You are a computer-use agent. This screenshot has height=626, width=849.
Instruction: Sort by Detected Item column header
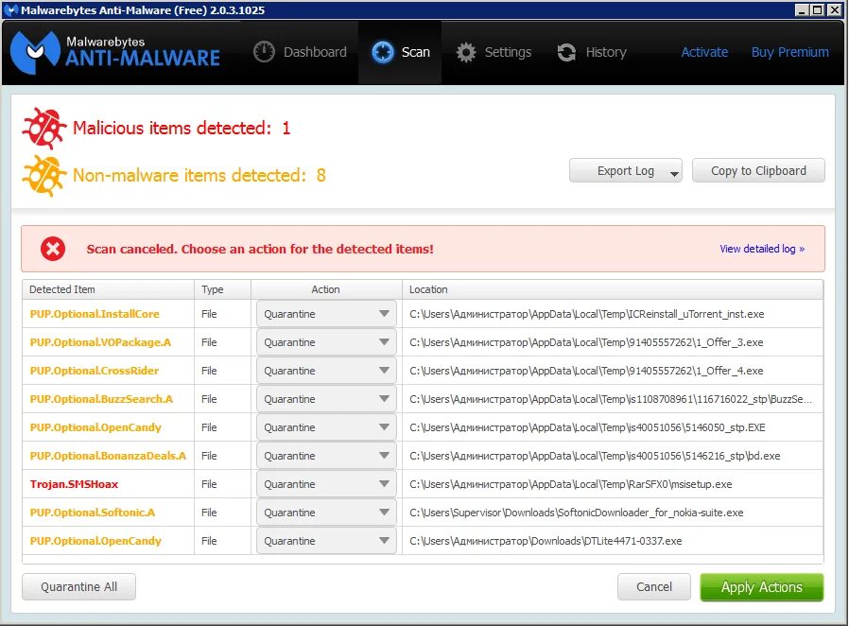109,289
